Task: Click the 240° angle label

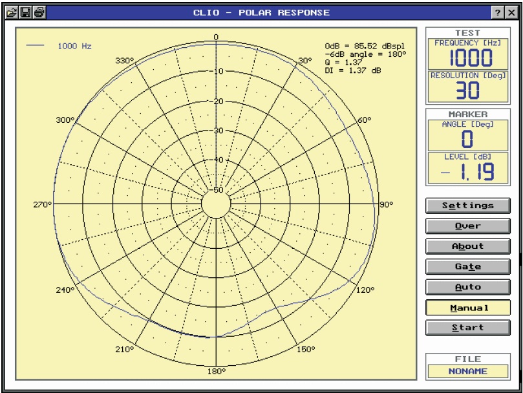Action: (x=65, y=290)
